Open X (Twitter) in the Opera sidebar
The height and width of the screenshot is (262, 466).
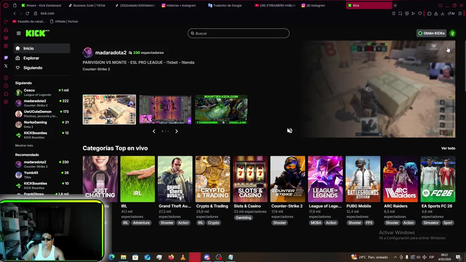pyautogui.click(x=6, y=66)
